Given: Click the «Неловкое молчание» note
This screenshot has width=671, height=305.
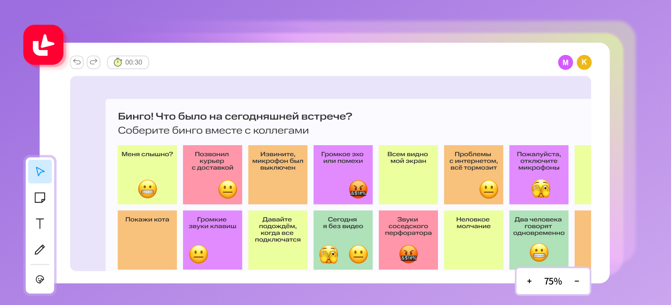Looking at the screenshot, I should click(x=473, y=240).
